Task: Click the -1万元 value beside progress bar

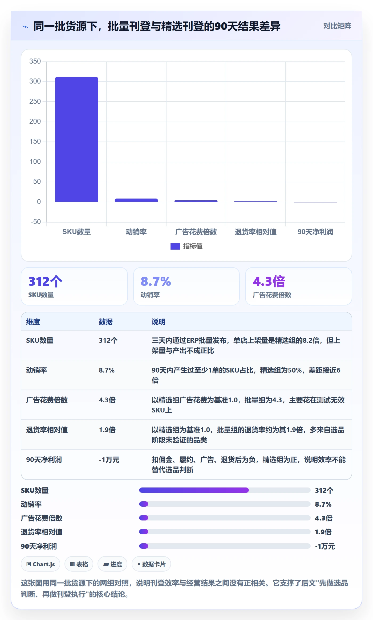Action: coord(325,546)
